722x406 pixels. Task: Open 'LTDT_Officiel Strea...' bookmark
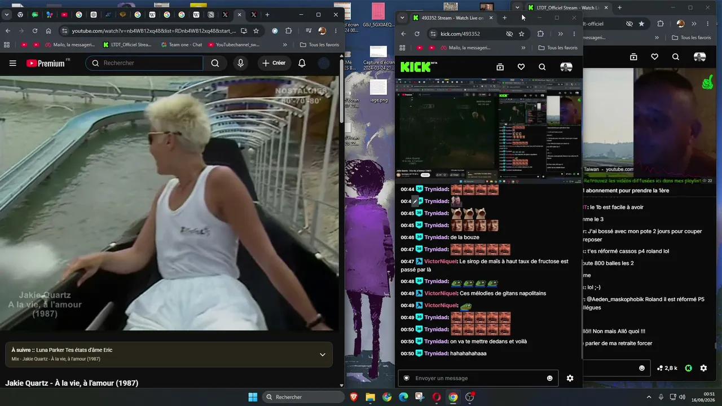point(127,45)
